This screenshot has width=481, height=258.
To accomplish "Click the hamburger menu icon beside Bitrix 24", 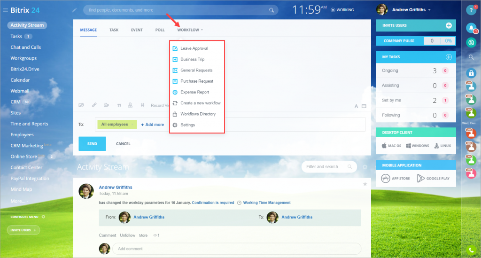I will pos(5,9).
